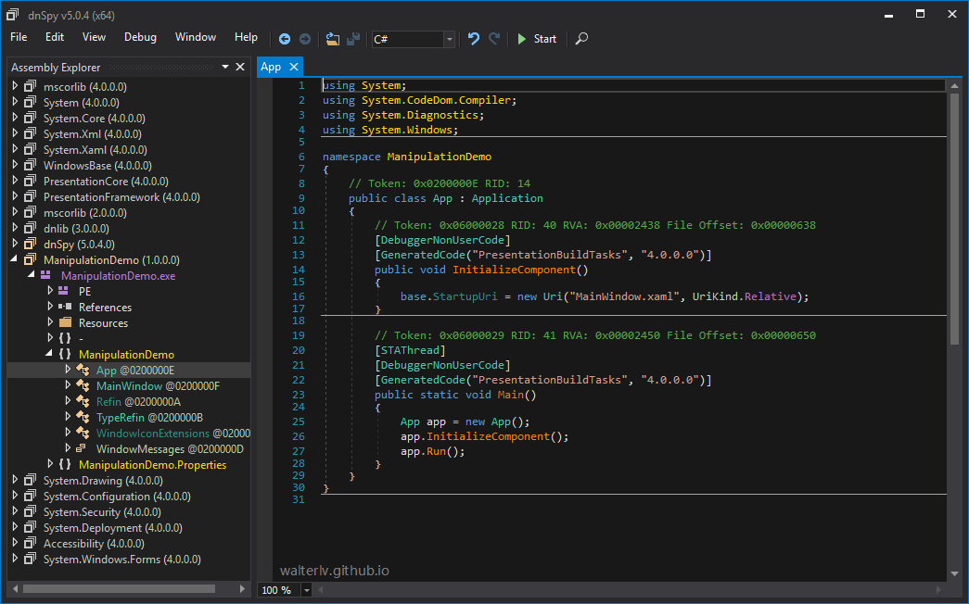Click the InitializeComponent method name on line 14
969x604 pixels.
click(514, 270)
